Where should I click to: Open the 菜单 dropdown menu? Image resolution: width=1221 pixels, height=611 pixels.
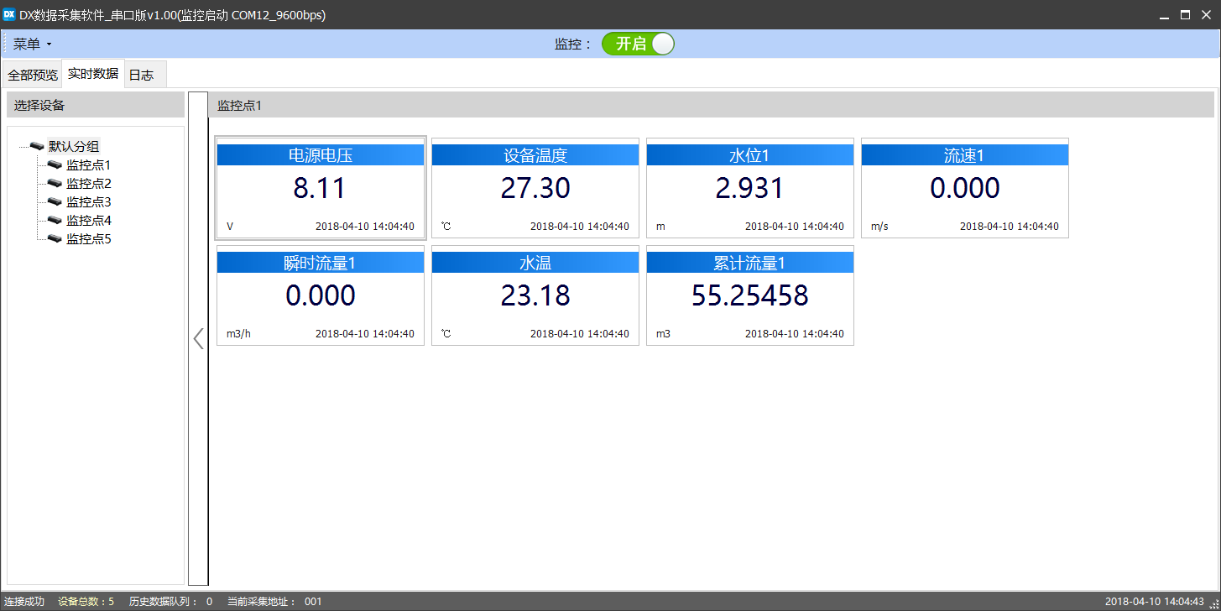click(x=32, y=44)
